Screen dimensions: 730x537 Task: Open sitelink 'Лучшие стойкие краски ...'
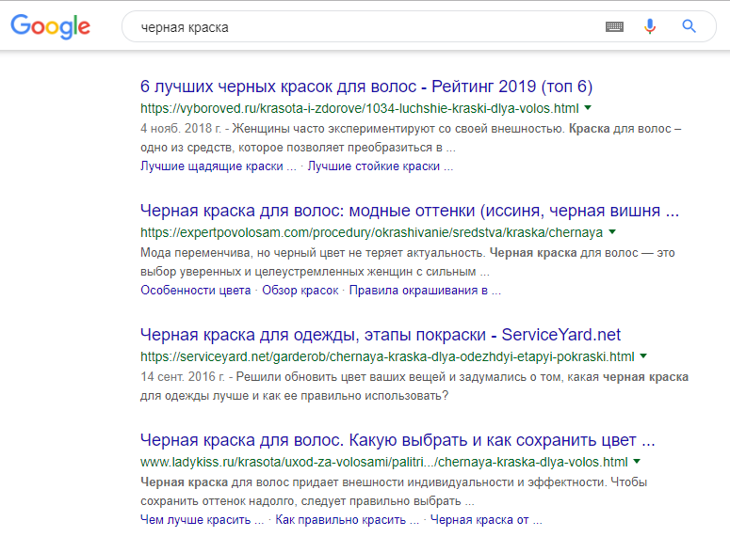coord(381,166)
